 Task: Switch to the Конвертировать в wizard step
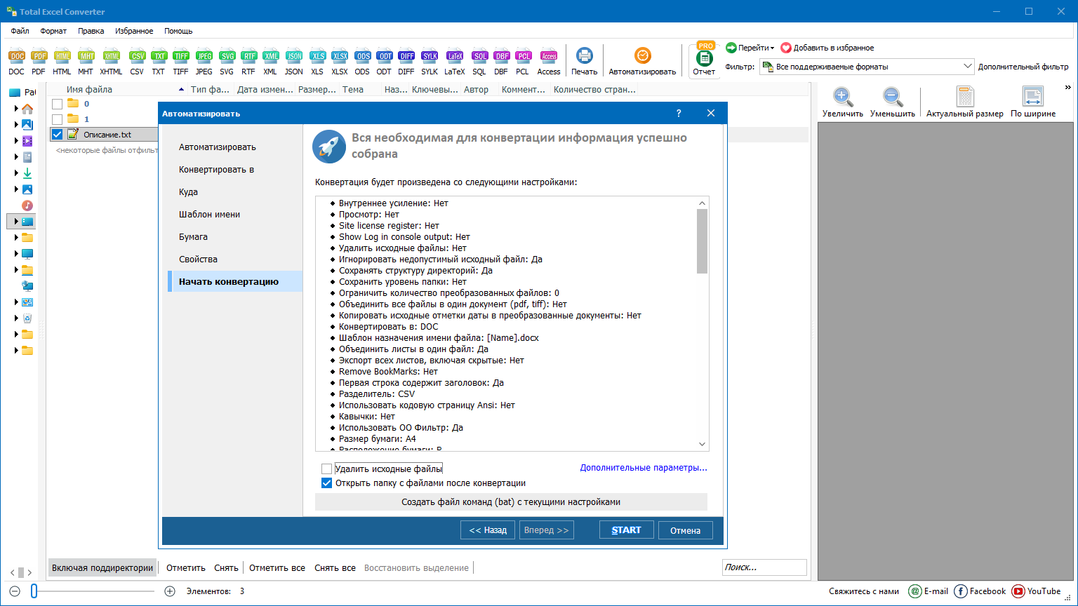coord(216,170)
